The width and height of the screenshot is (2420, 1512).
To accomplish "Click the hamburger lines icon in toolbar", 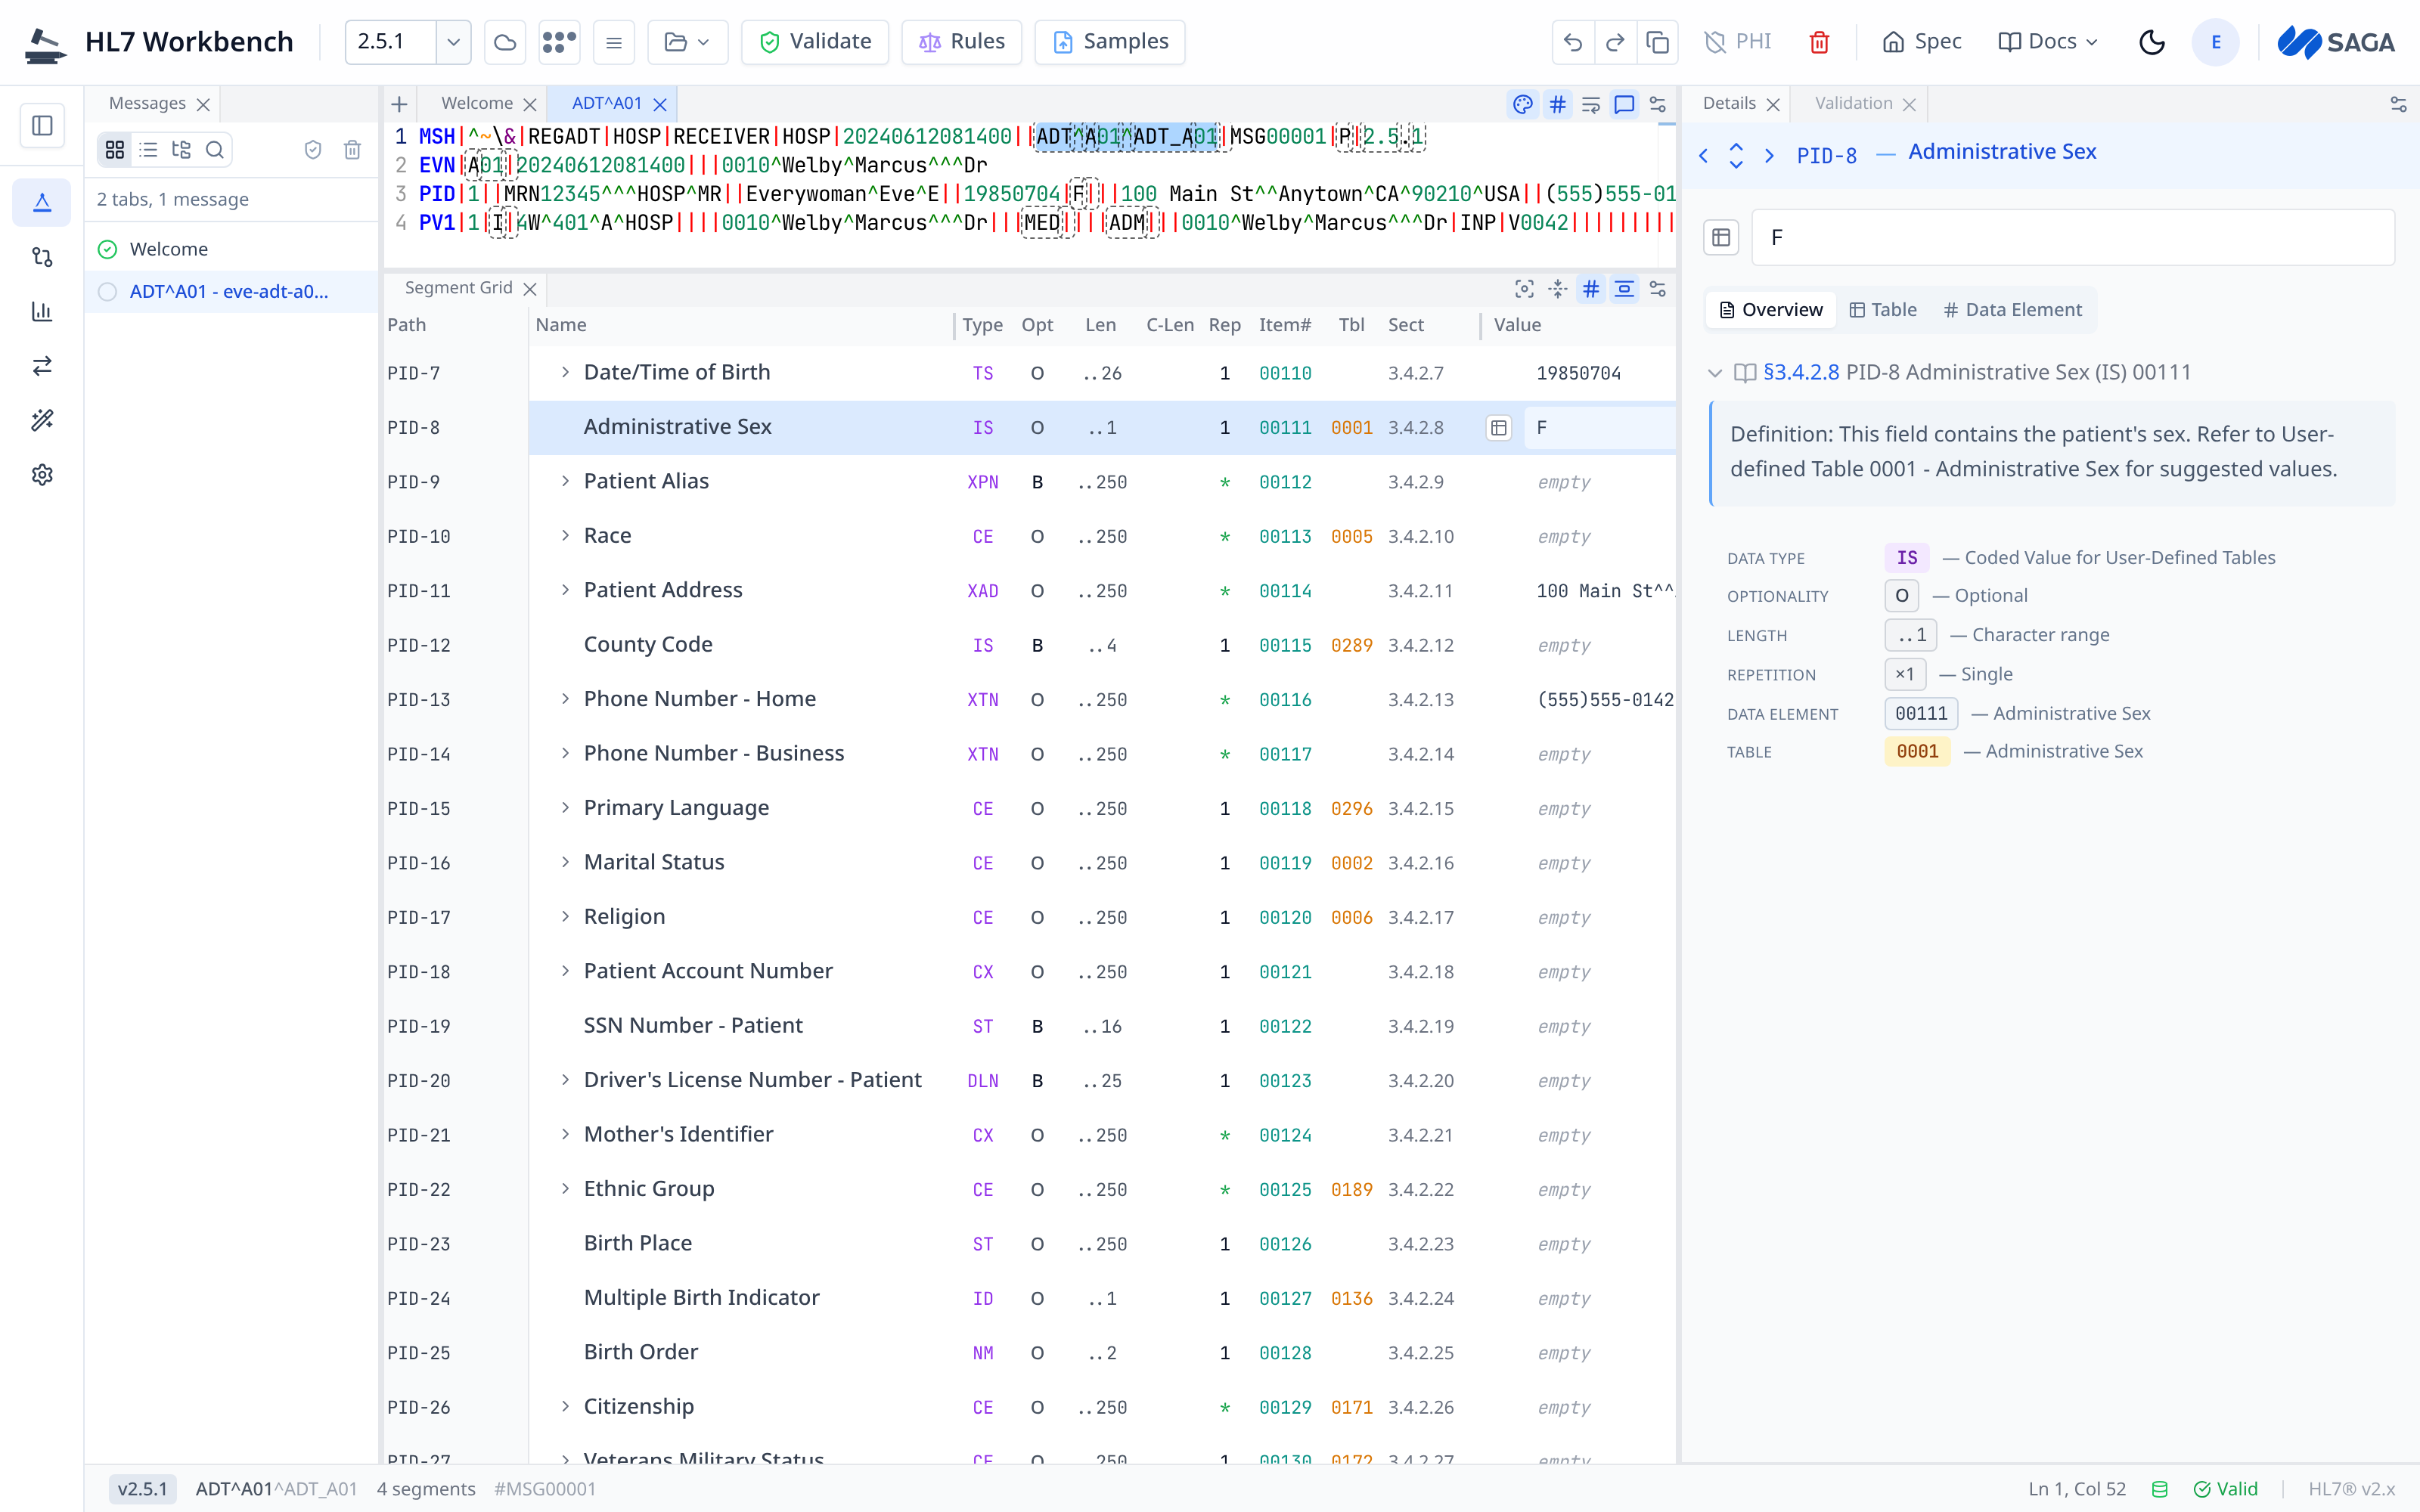I will tap(614, 42).
